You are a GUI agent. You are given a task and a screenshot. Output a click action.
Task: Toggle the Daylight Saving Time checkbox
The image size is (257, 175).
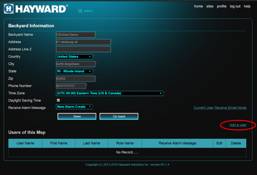point(58,100)
